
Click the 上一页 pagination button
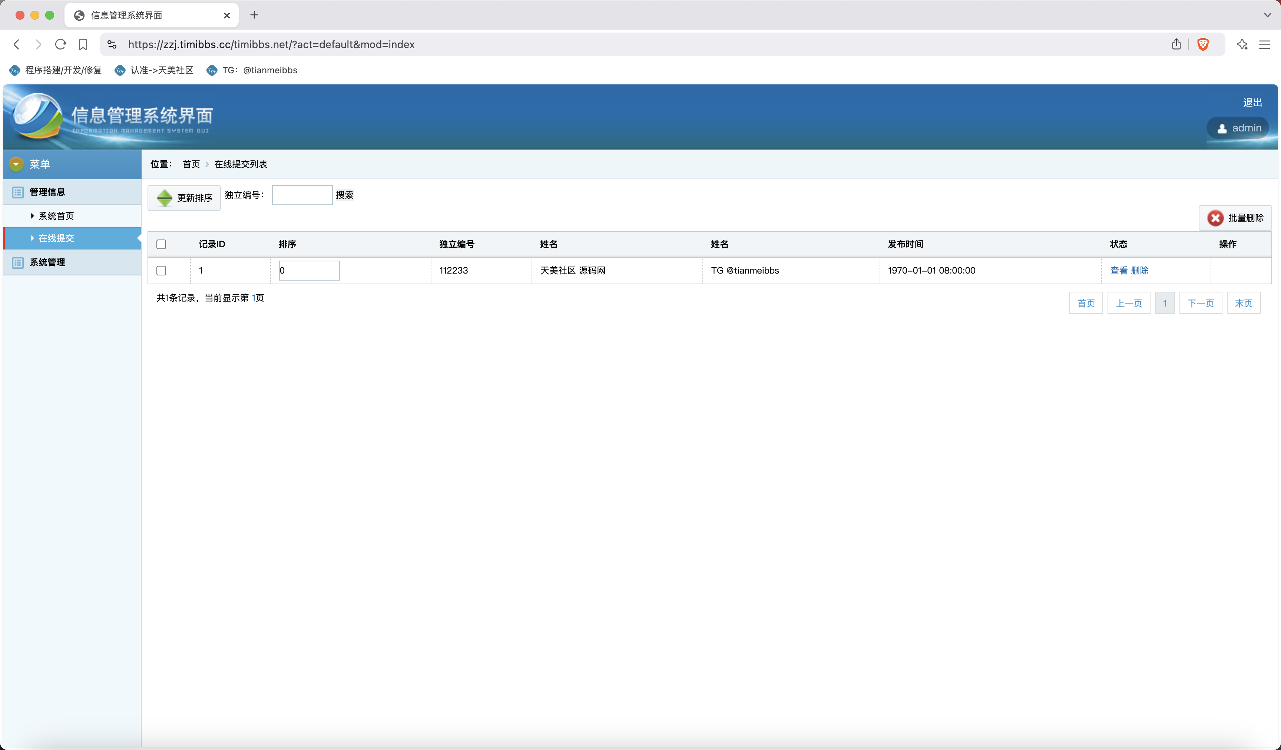click(x=1129, y=303)
